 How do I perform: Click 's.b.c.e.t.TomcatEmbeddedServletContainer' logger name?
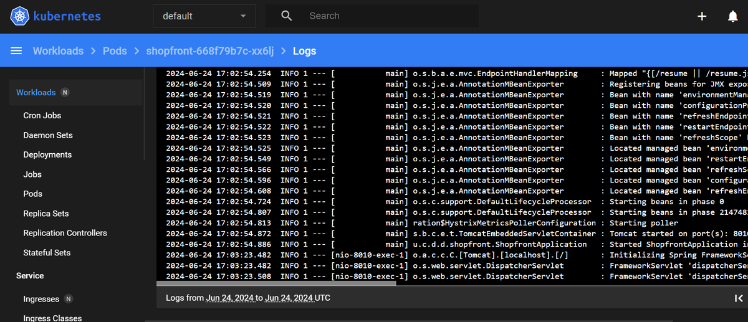point(504,234)
